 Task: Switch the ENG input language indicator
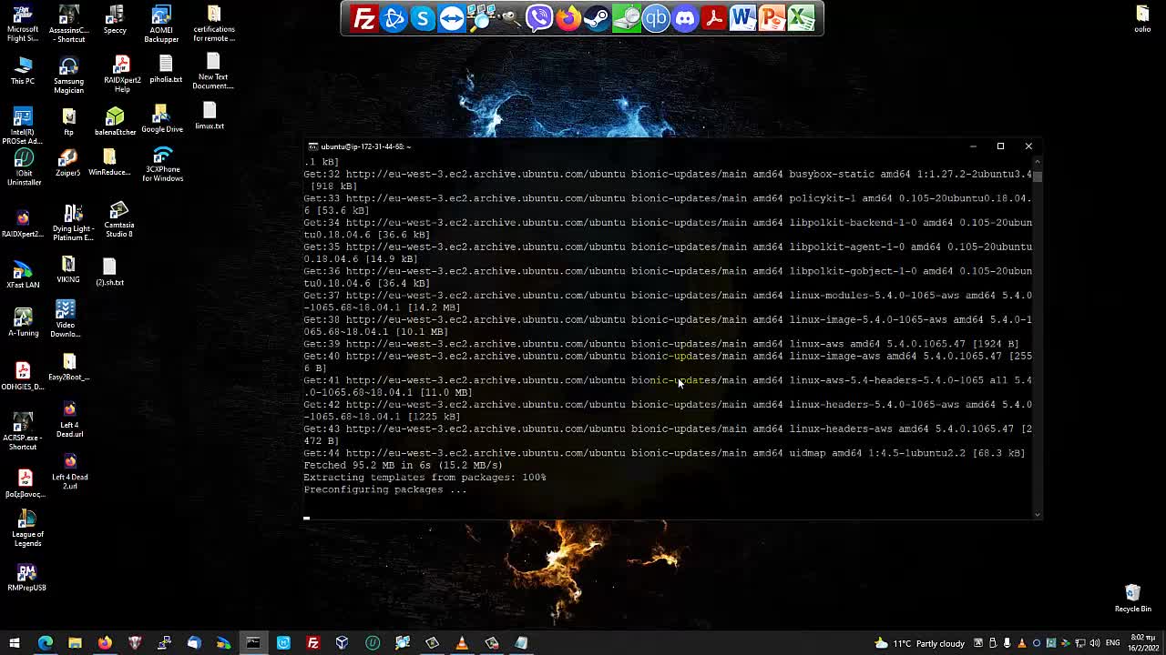1113,643
